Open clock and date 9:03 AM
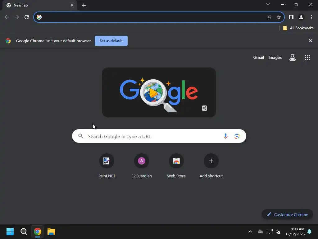The image size is (318, 239). point(295,232)
